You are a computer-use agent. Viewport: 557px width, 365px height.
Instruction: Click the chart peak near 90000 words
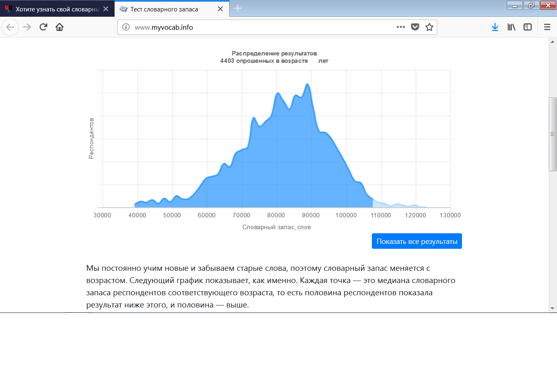click(x=307, y=84)
